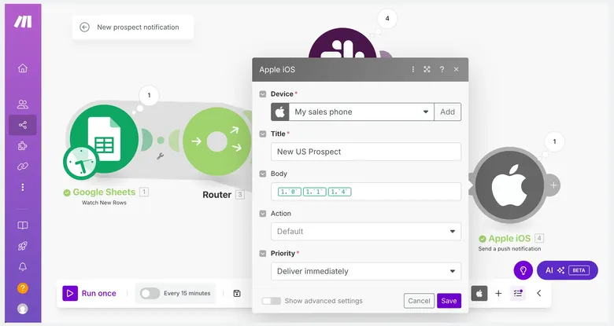This screenshot has height=326, width=614.
Task: Click the Run once button
Action: [89, 293]
